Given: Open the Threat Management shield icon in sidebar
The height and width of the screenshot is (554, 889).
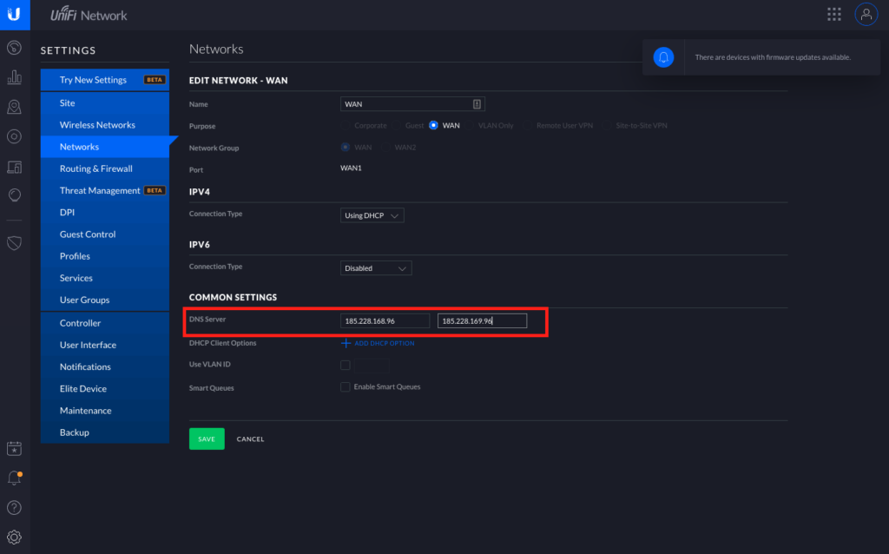Looking at the screenshot, I should pos(14,243).
